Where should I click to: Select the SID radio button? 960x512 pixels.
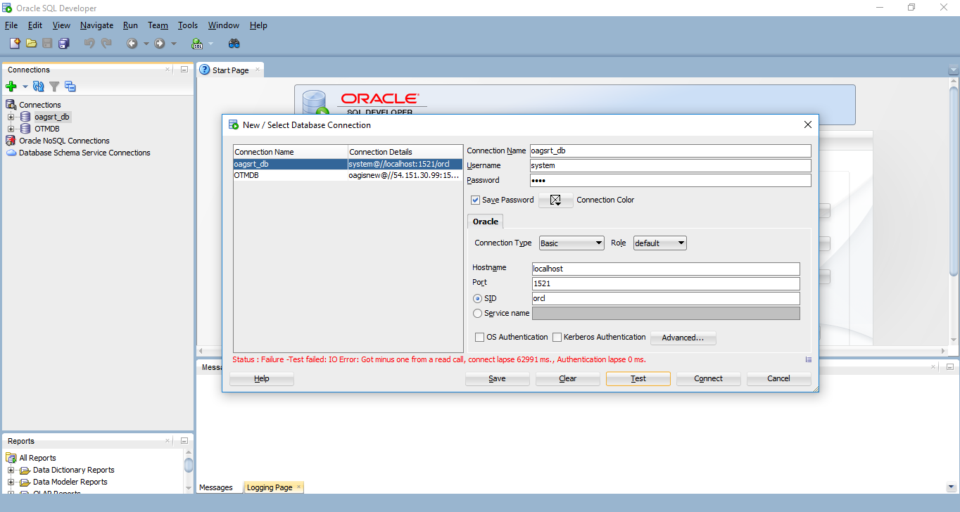click(x=478, y=298)
